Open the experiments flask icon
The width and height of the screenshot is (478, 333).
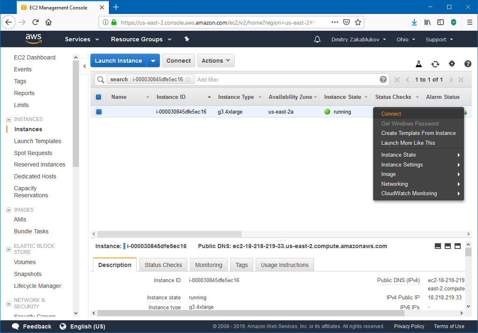point(419,64)
